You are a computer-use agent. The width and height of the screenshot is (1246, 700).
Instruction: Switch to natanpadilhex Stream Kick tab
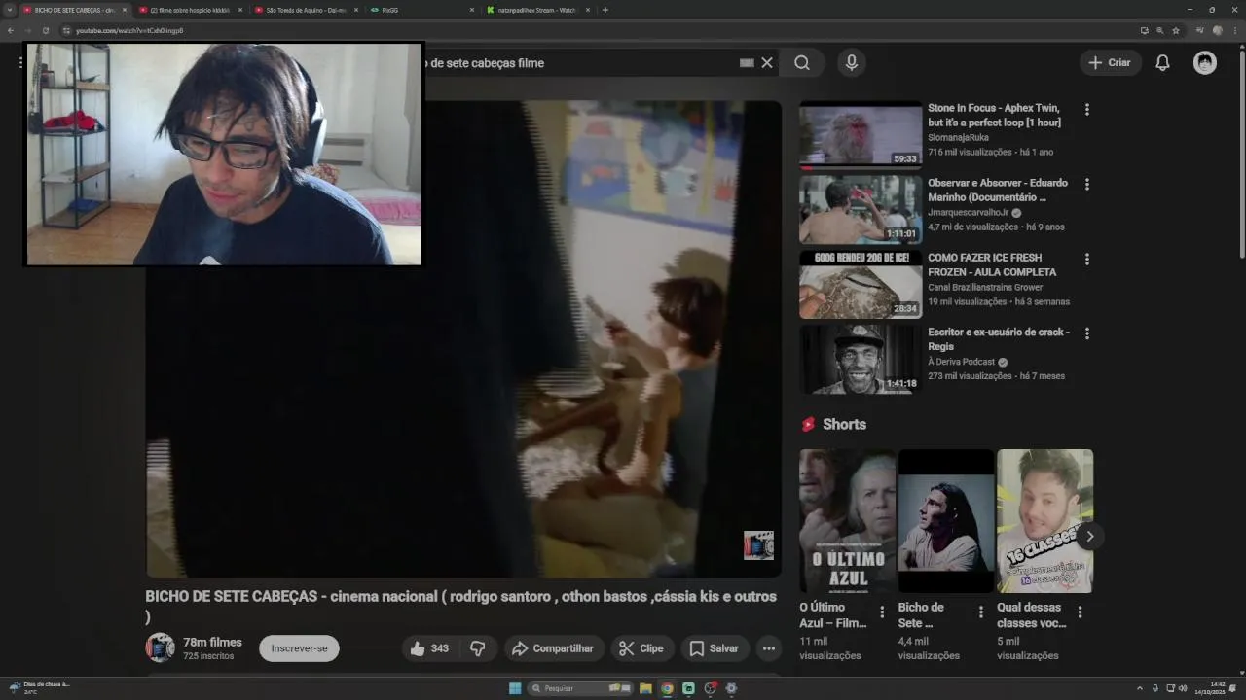(537, 10)
